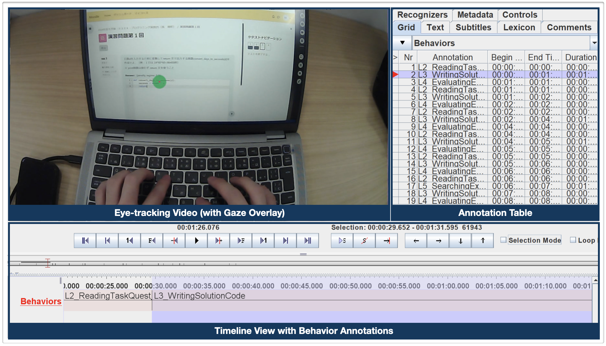Select row 3 L4 EvaluatingE annotation

click(x=495, y=82)
